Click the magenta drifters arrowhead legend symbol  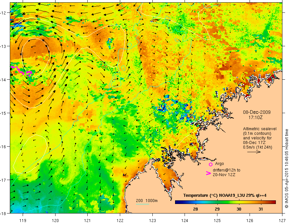point(208,173)
